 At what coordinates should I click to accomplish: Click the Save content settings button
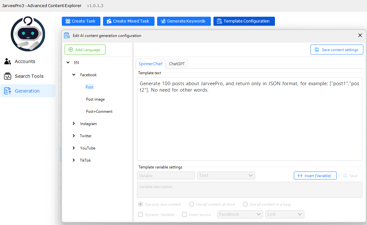(x=337, y=50)
